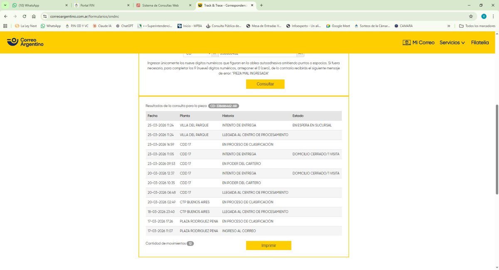Open the Chrome profile avatar
499x270 pixels.
[x=484, y=16]
